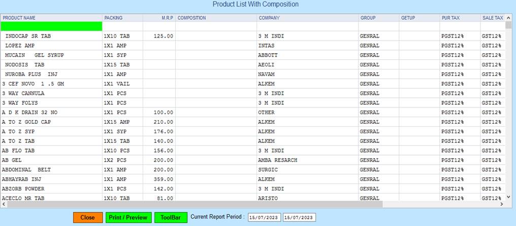
Task: Click the green product name search box
Action: pos(51,26)
